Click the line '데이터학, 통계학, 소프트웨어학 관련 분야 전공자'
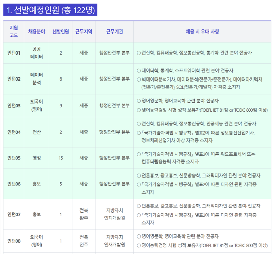This screenshot has height=254, width=274. [185, 71]
